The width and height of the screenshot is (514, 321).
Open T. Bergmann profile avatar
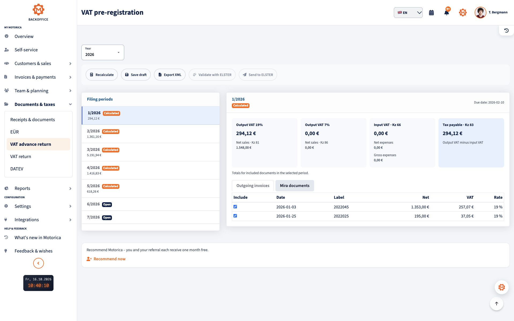pos(480,13)
